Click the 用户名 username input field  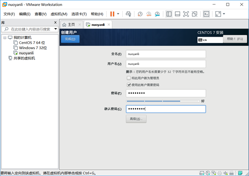pyautogui.click(x=166, y=64)
